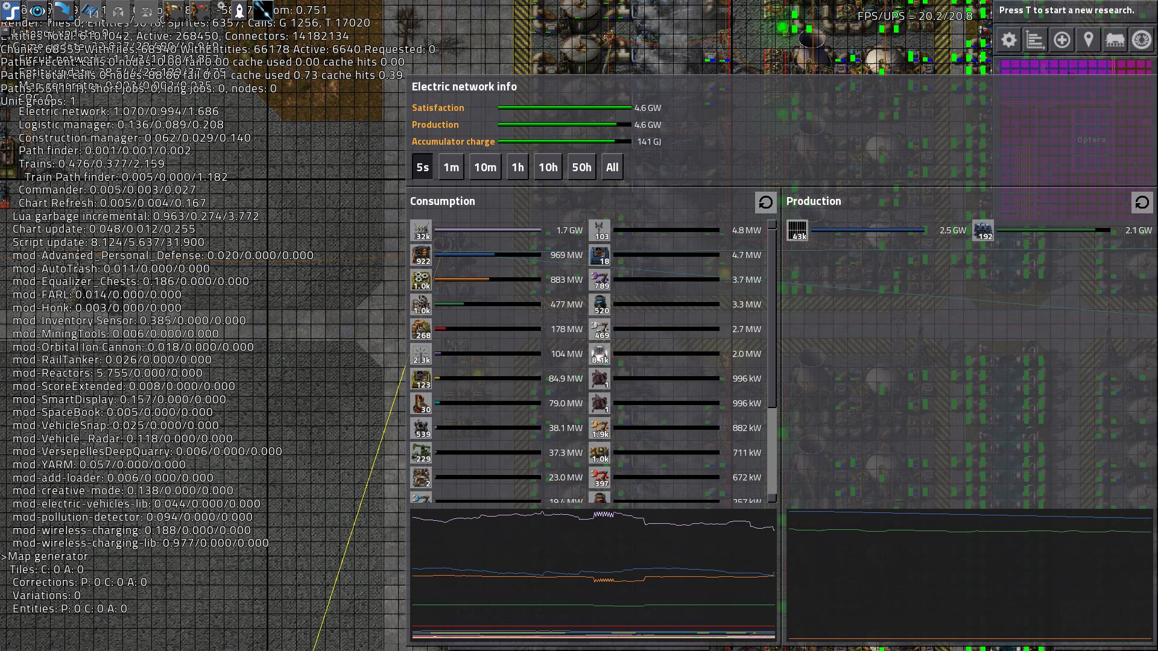Click the 1.7 GW consumer entry icon
This screenshot has width=1158, height=651.
coord(421,230)
